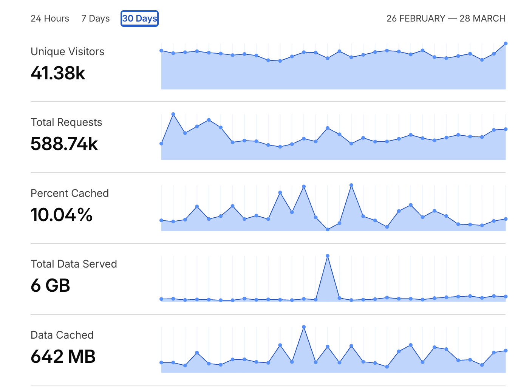Click the Total Data Served label
Image resolution: width=518 pixels, height=387 pixels.
pos(74,264)
